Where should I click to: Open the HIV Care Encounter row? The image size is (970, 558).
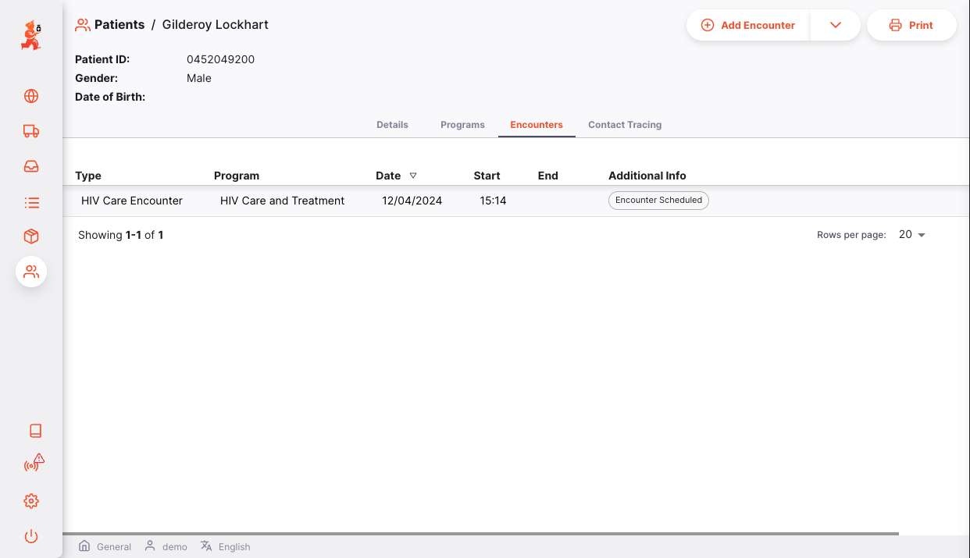[x=132, y=201]
